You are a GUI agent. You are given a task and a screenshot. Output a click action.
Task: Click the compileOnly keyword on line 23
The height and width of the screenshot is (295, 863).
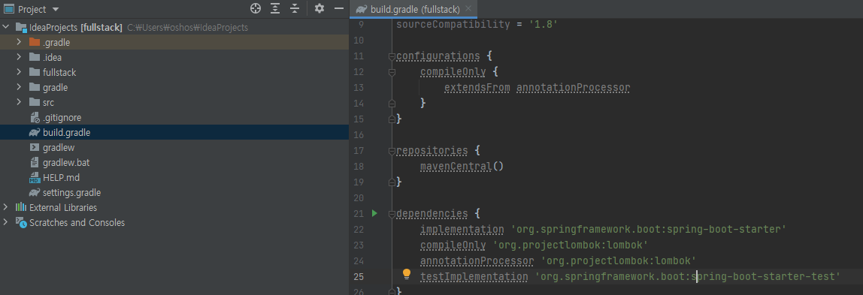click(x=453, y=245)
